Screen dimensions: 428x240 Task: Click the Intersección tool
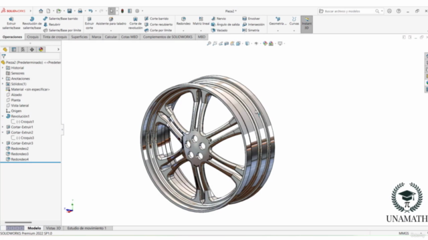coord(253,25)
